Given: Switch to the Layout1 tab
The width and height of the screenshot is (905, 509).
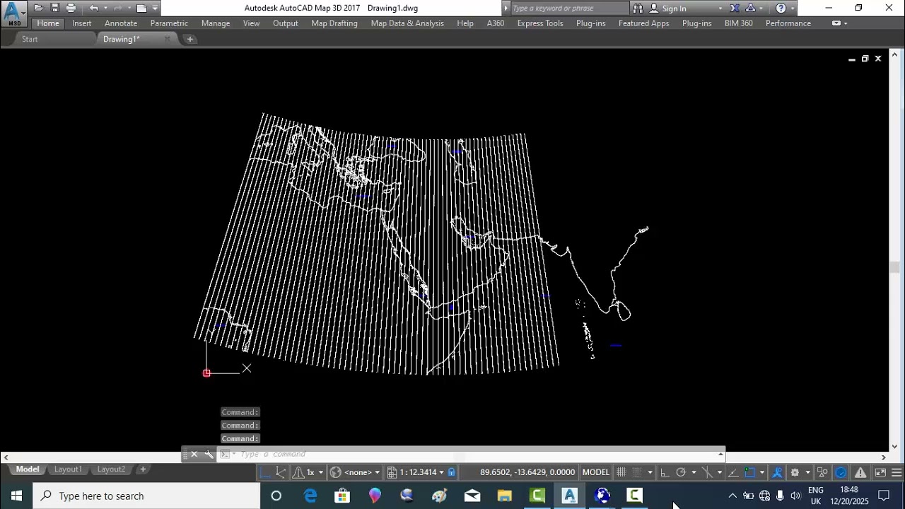Looking at the screenshot, I should point(68,469).
